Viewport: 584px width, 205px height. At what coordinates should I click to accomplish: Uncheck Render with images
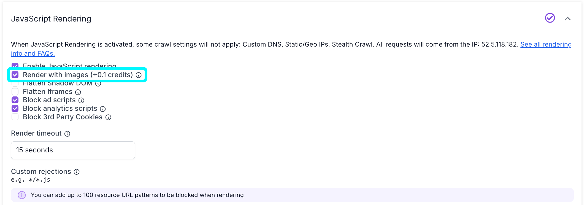tap(15, 74)
